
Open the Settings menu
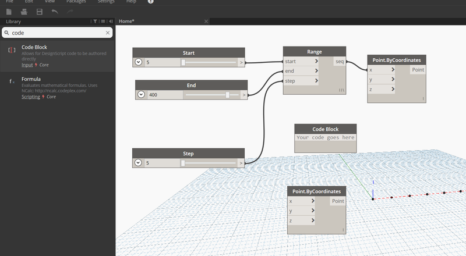(x=106, y=2)
